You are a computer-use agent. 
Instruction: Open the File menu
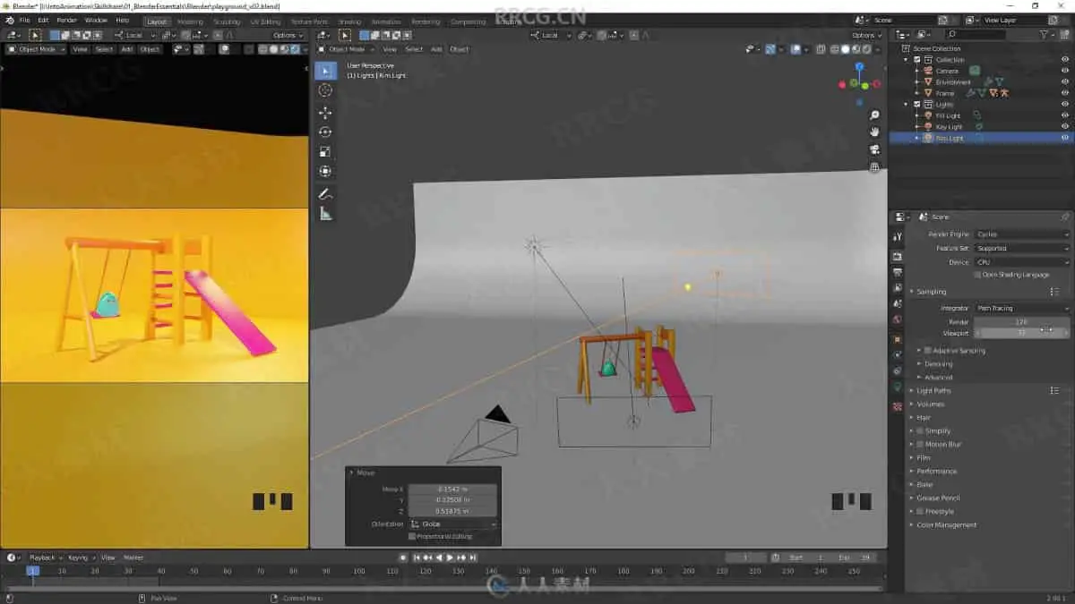click(x=24, y=20)
